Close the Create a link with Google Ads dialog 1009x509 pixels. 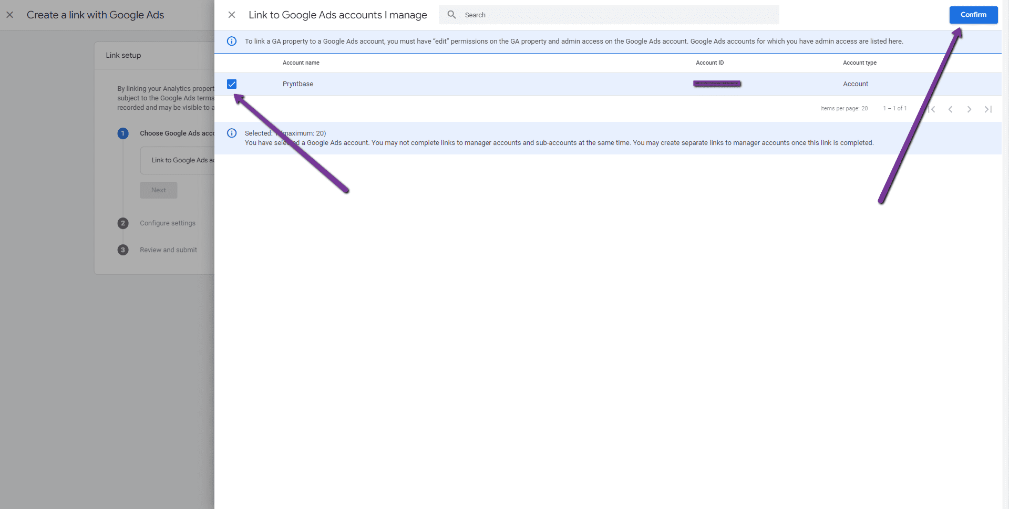click(x=10, y=15)
